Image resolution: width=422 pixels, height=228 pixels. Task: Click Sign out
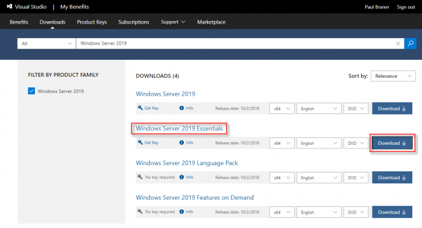(406, 7)
